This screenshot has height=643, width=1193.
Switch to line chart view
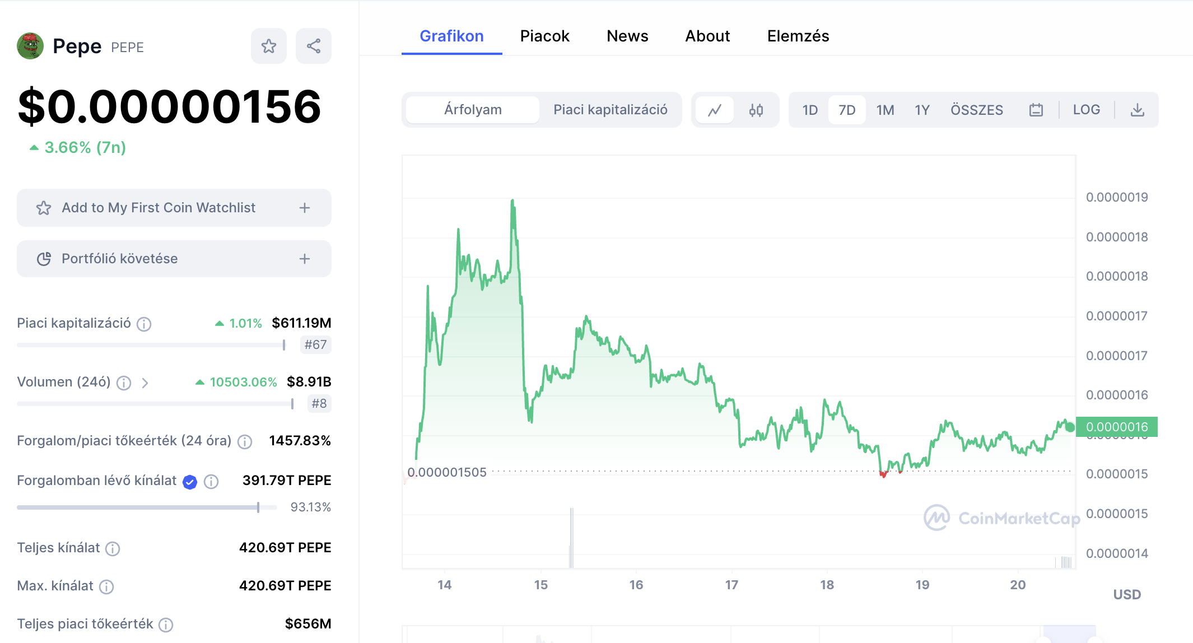[x=715, y=110]
